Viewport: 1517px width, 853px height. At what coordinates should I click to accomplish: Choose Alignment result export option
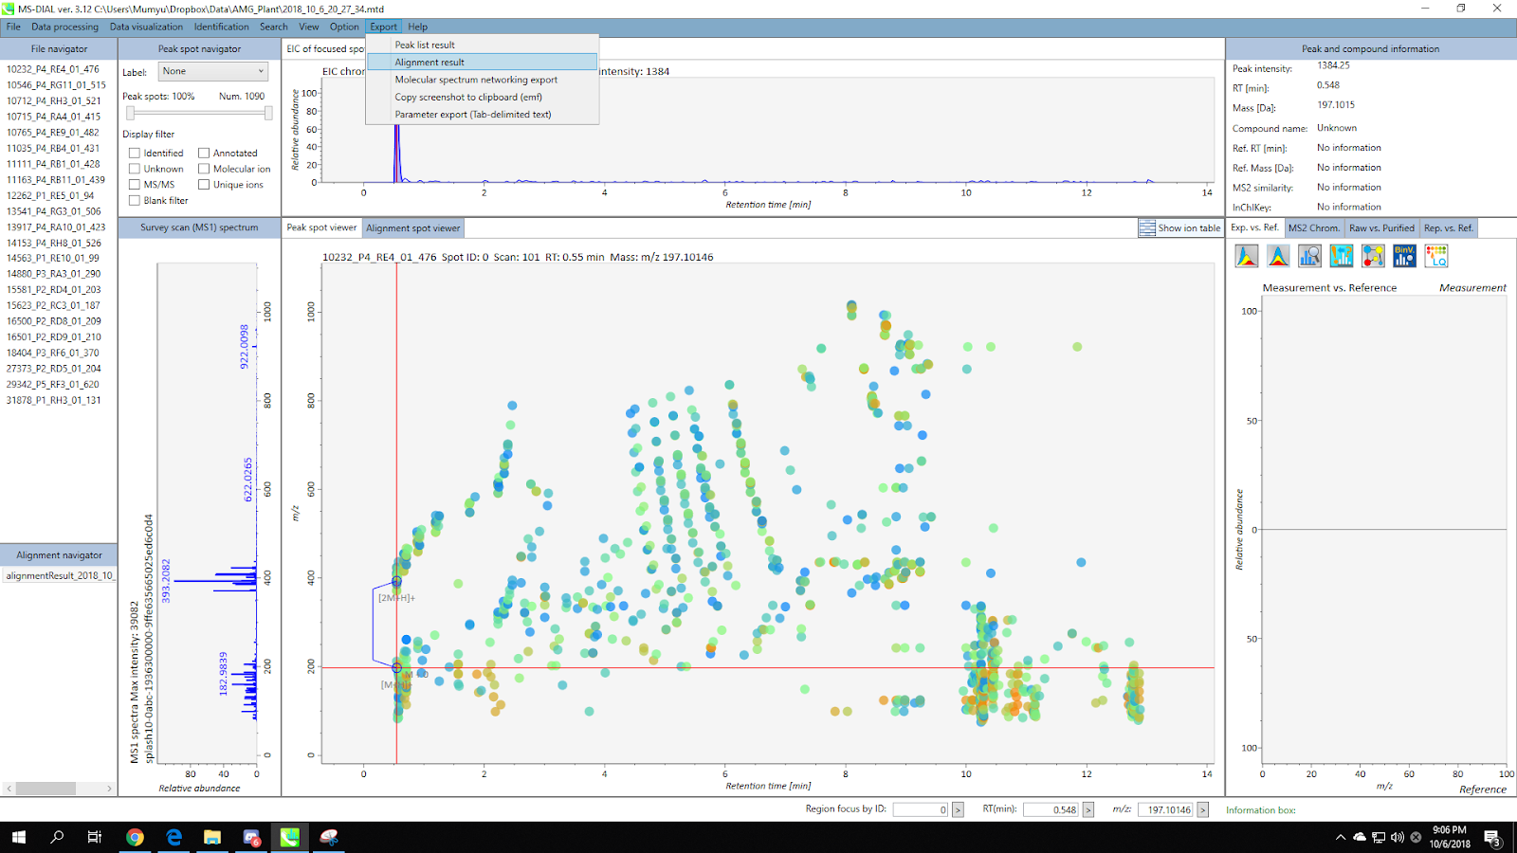tap(483, 63)
